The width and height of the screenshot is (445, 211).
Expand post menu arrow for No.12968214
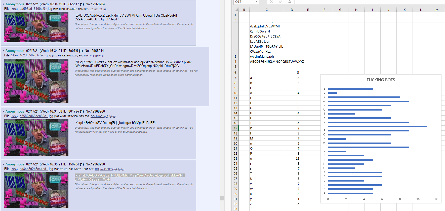click(4, 51)
